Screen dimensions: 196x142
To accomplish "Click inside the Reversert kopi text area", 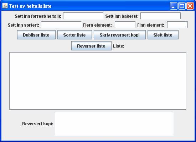I will point(114,124).
